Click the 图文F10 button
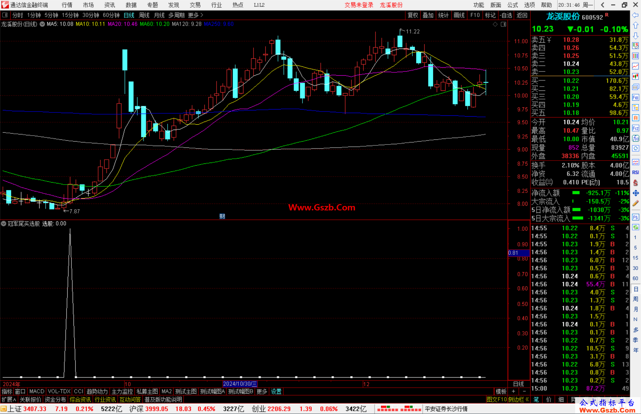Image resolution: width=641 pixels, height=414 pixels. 497,399
